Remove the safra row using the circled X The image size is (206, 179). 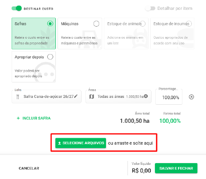[x=191, y=97]
